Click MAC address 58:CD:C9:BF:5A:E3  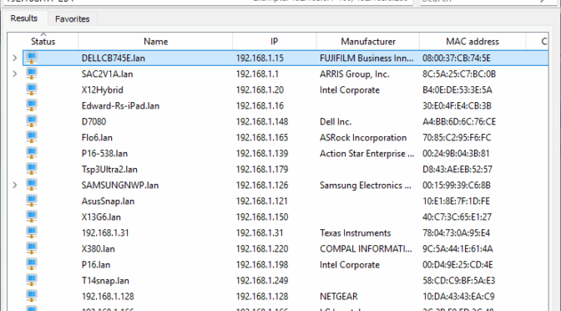point(458,281)
